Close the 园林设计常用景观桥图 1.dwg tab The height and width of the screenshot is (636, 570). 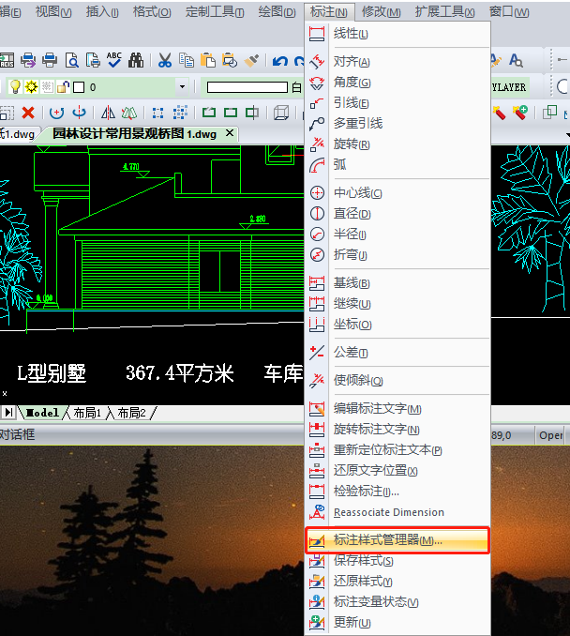[231, 134]
